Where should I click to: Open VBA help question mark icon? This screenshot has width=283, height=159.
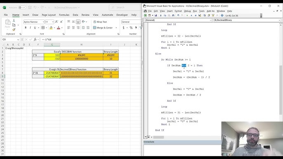pos(222,15)
